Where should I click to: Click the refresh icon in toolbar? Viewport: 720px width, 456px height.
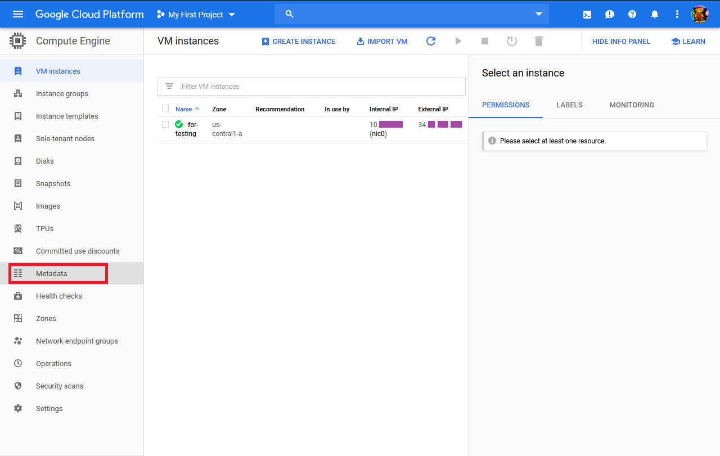pyautogui.click(x=431, y=41)
